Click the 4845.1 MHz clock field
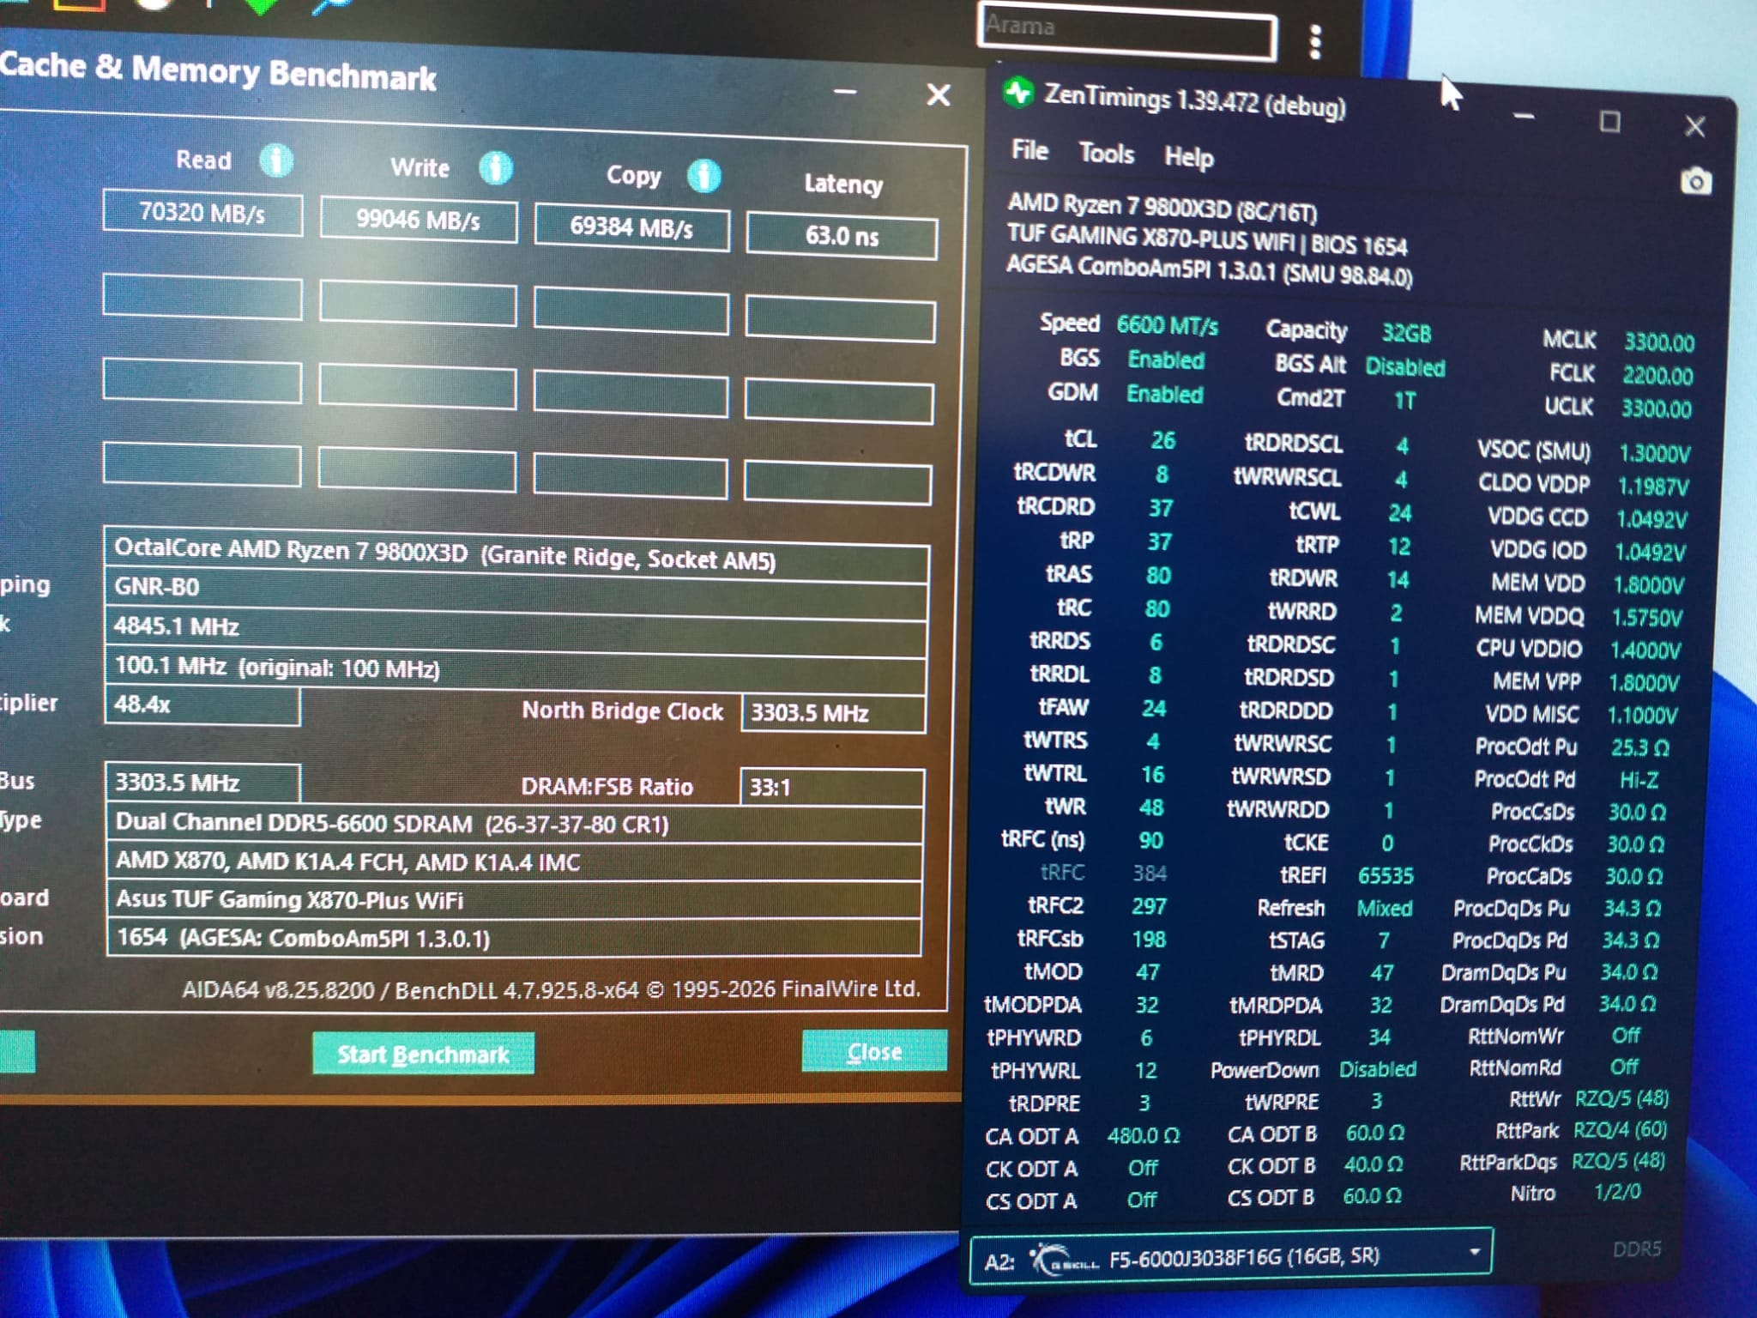Screen dimensions: 1757x1318 [515, 631]
